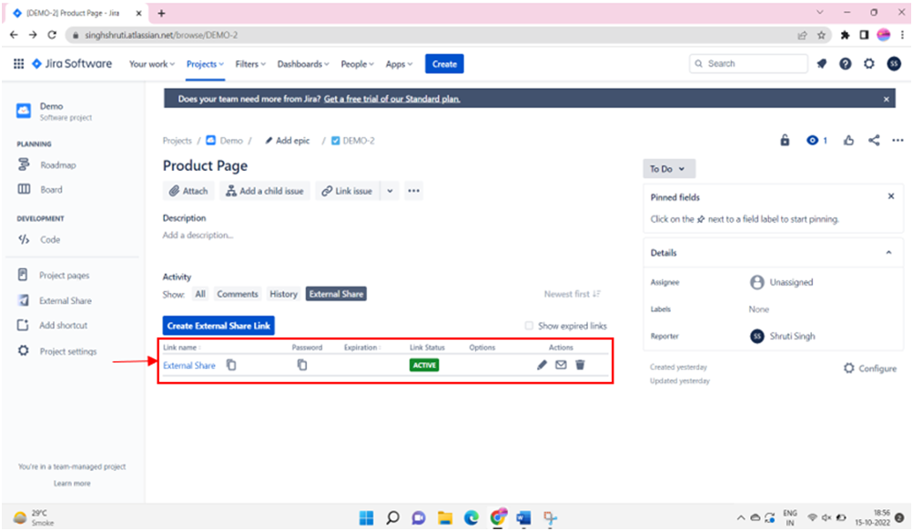Copy the link name using the copy icon
Image resolution: width=913 pixels, height=531 pixels.
tap(231, 365)
